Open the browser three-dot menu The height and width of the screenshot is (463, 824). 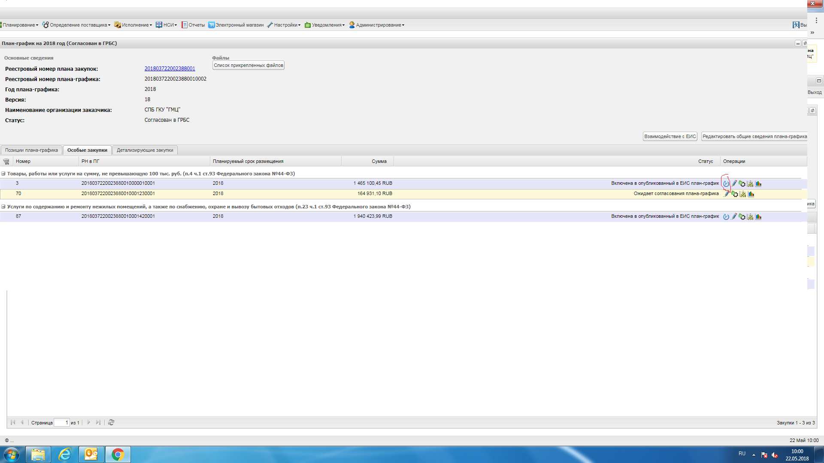pyautogui.click(x=816, y=21)
